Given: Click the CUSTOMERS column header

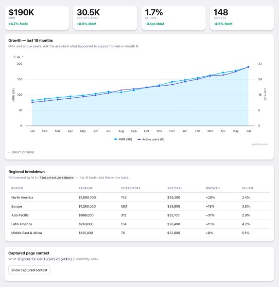Looking at the screenshot, I should coord(130,188).
